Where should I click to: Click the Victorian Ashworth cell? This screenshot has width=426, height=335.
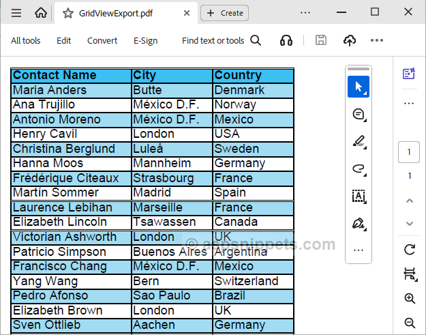pos(71,237)
